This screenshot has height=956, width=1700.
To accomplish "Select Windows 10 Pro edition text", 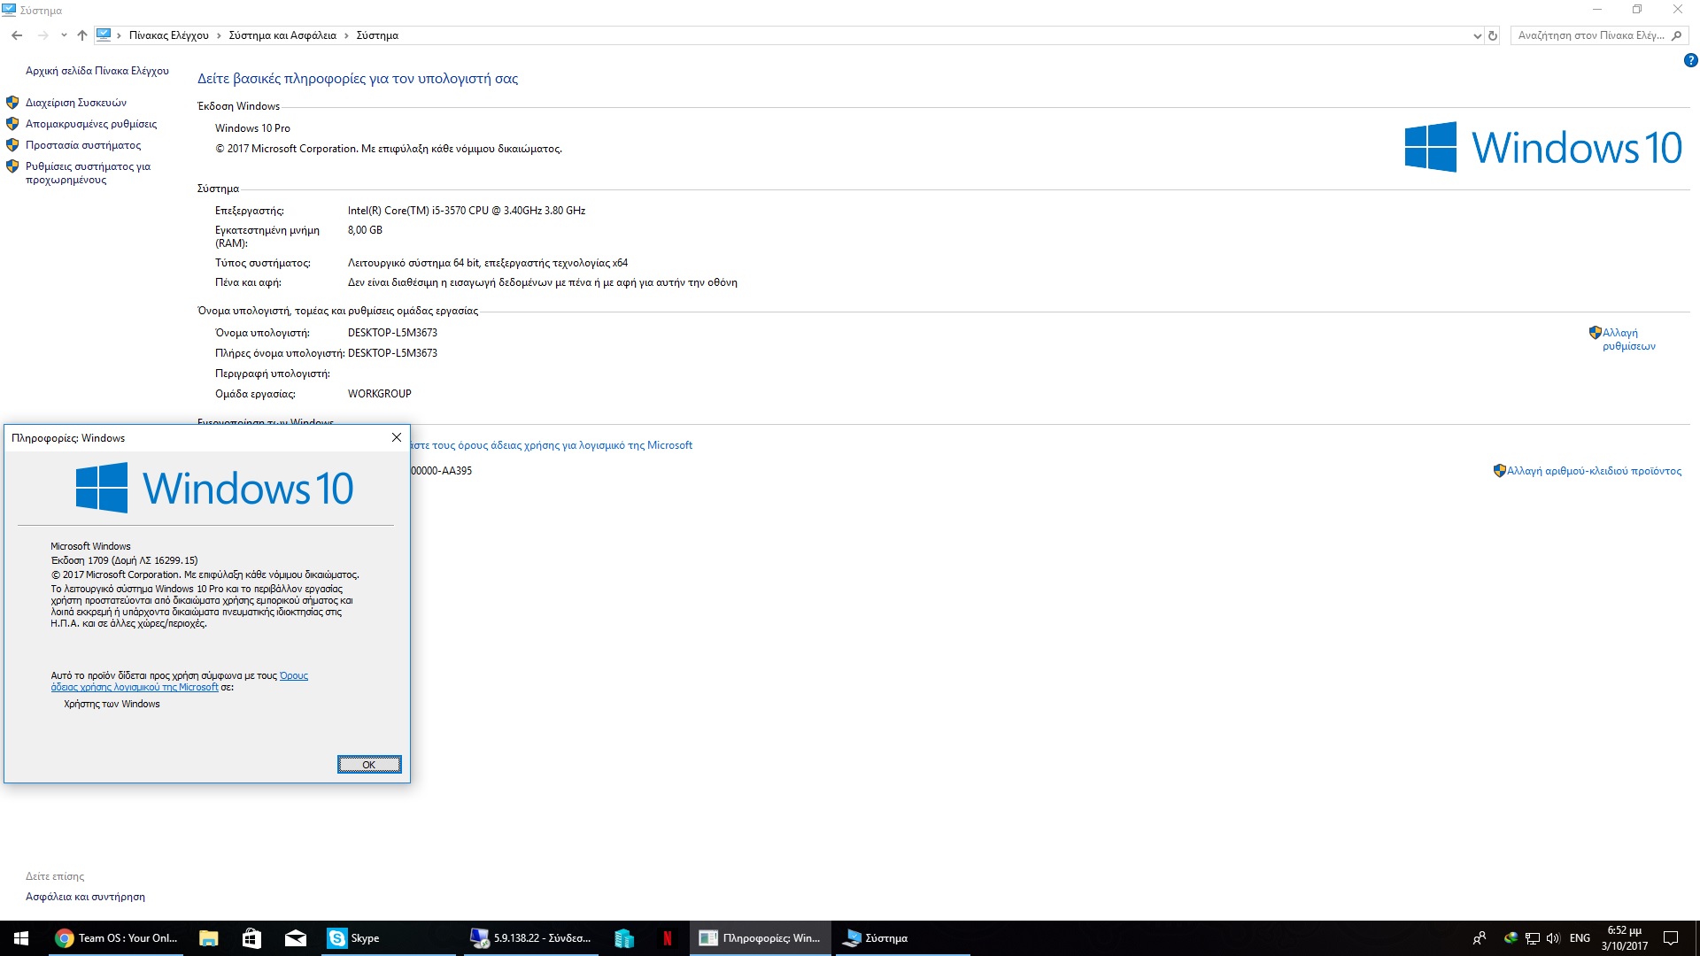I will pos(252,128).
